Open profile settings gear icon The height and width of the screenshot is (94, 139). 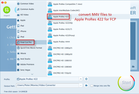click(86, 79)
